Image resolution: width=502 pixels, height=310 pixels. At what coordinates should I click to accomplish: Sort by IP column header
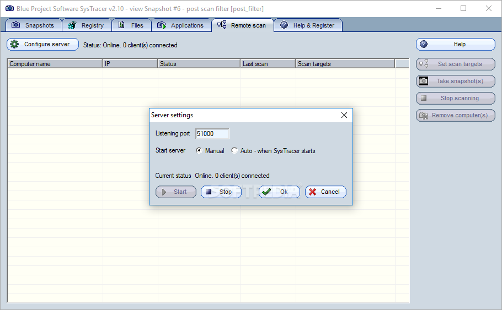click(130, 64)
